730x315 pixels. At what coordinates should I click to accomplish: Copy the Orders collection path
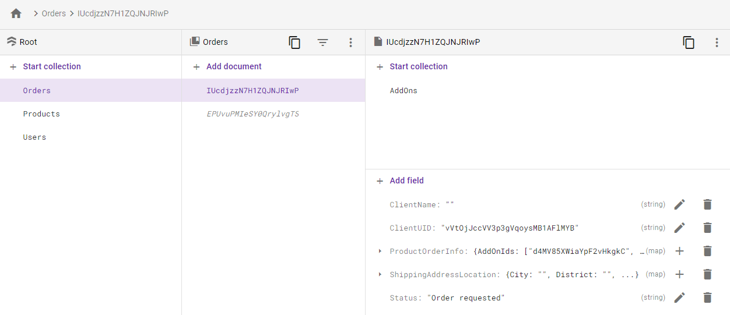click(x=294, y=43)
